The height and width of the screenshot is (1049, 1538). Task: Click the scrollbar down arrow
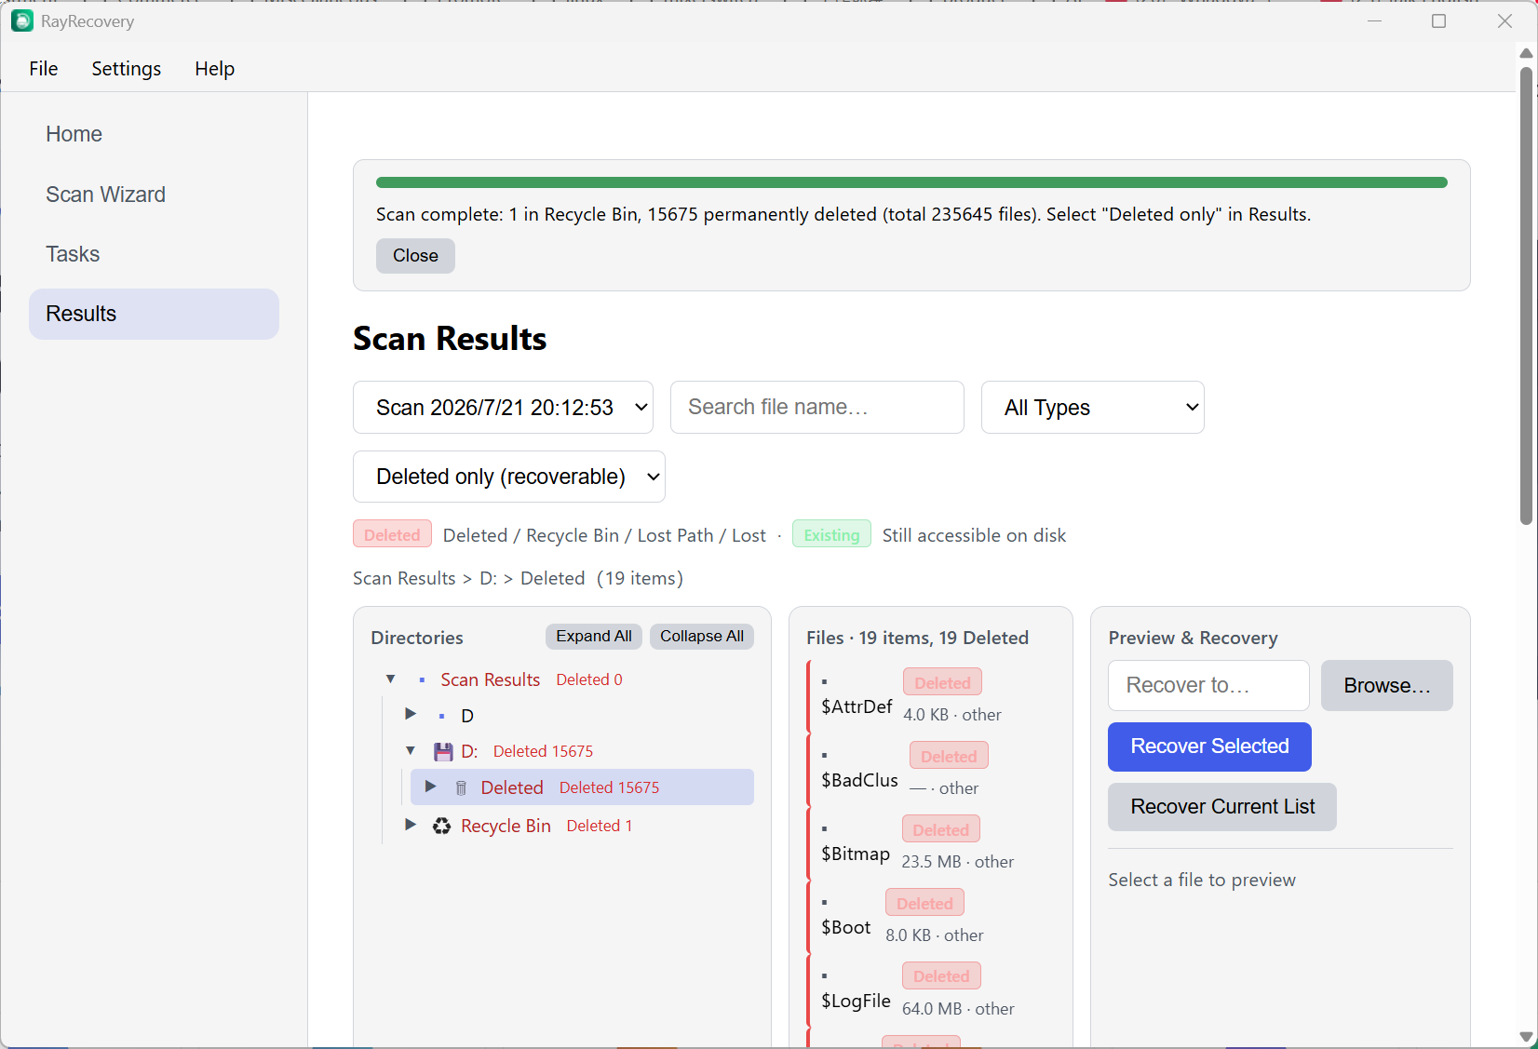[x=1526, y=1036]
